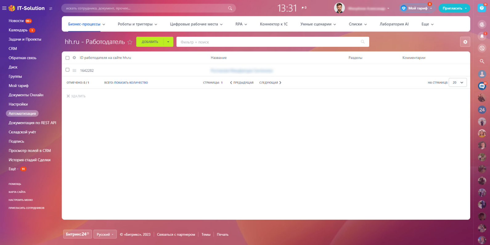Open the row actions menu for 1642282
The image size is (490, 245).
tap(74, 71)
